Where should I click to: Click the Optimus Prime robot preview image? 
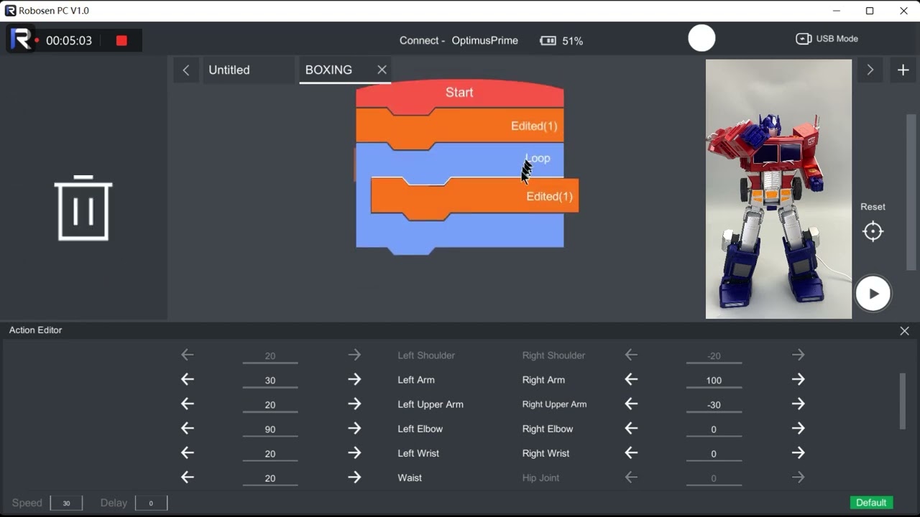click(x=778, y=189)
